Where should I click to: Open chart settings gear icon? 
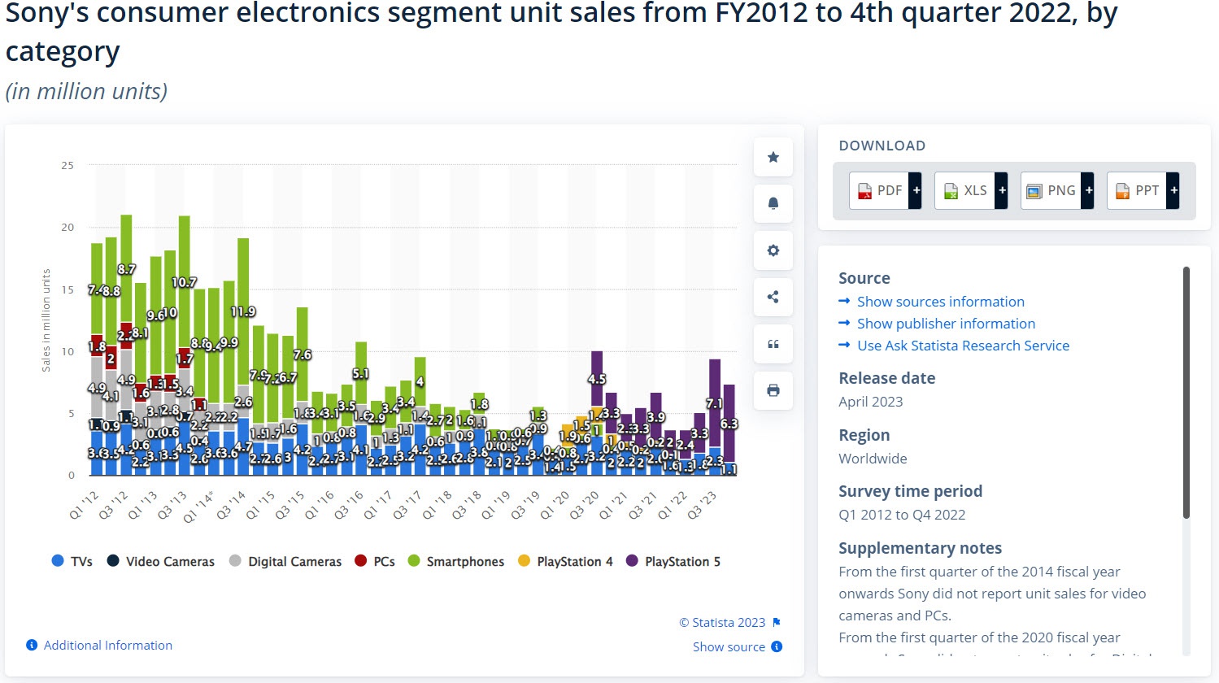pyautogui.click(x=773, y=250)
